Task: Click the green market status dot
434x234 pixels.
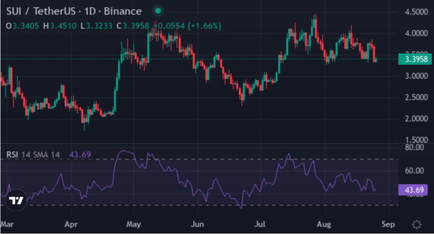Action: (158, 11)
